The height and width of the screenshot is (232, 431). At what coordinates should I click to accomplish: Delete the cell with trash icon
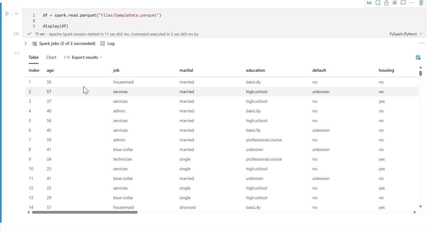pyautogui.click(x=421, y=3)
